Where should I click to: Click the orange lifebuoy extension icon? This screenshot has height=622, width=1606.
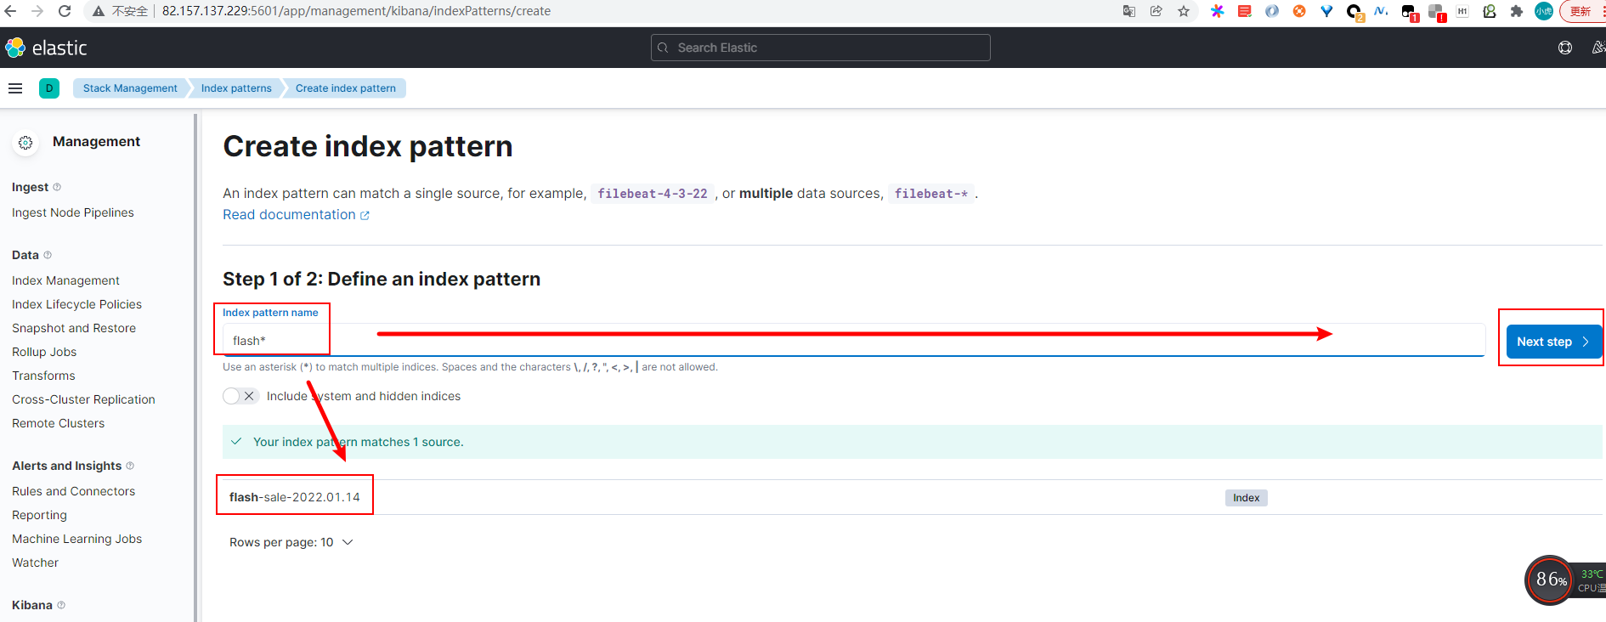tap(1299, 11)
